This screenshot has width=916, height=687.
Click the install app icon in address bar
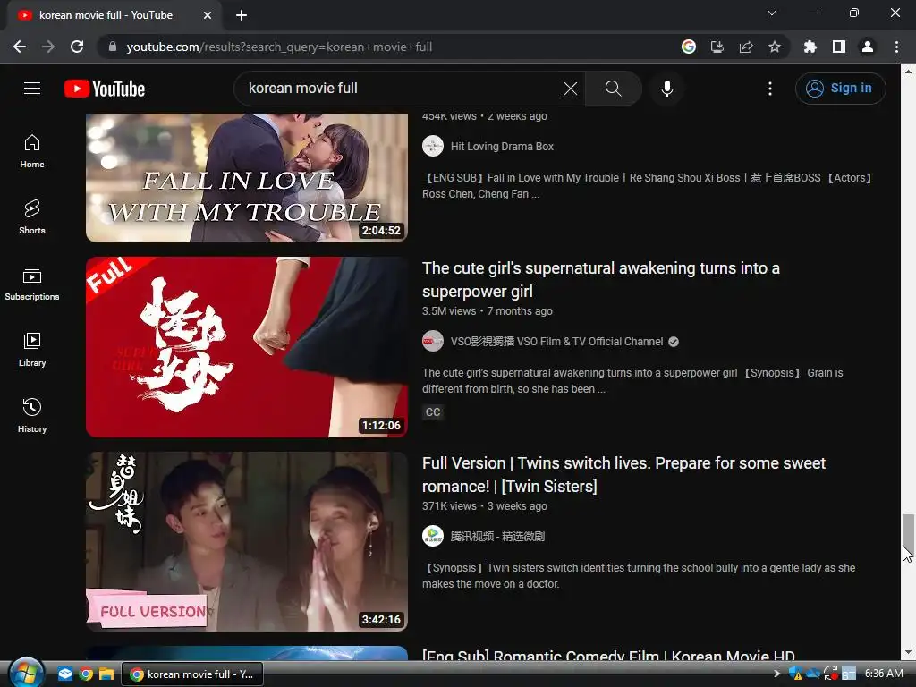pyautogui.click(x=717, y=47)
